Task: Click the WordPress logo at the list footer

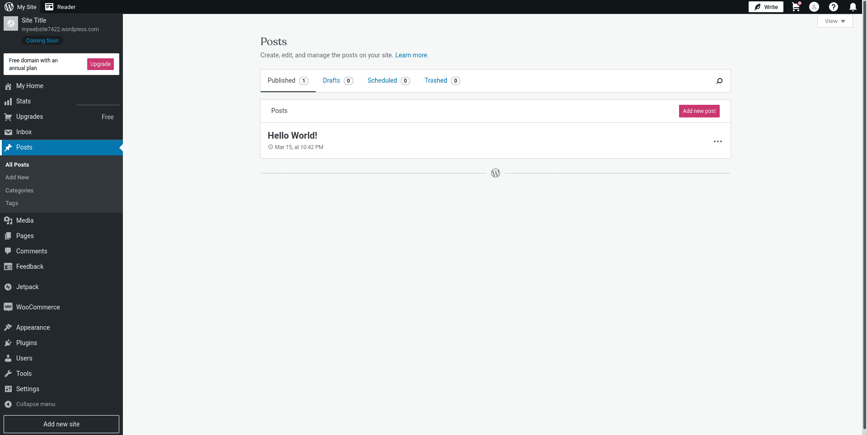Action: [x=496, y=173]
